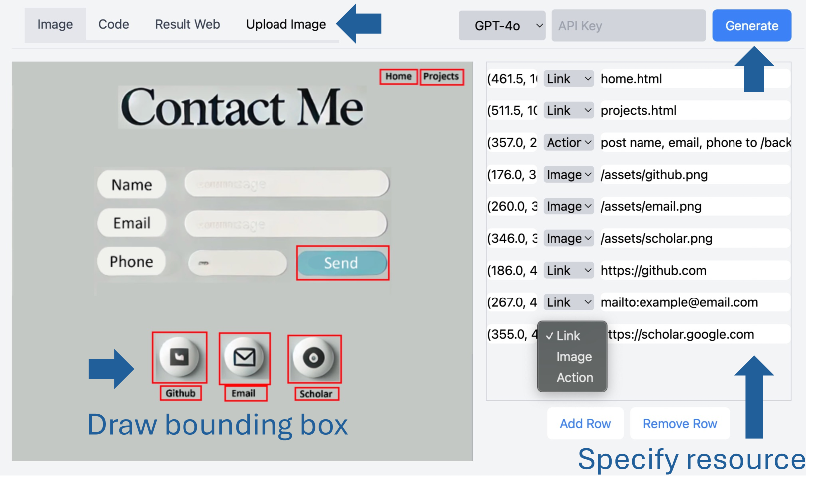Click the Scholar icon in the mockup image

314,358
